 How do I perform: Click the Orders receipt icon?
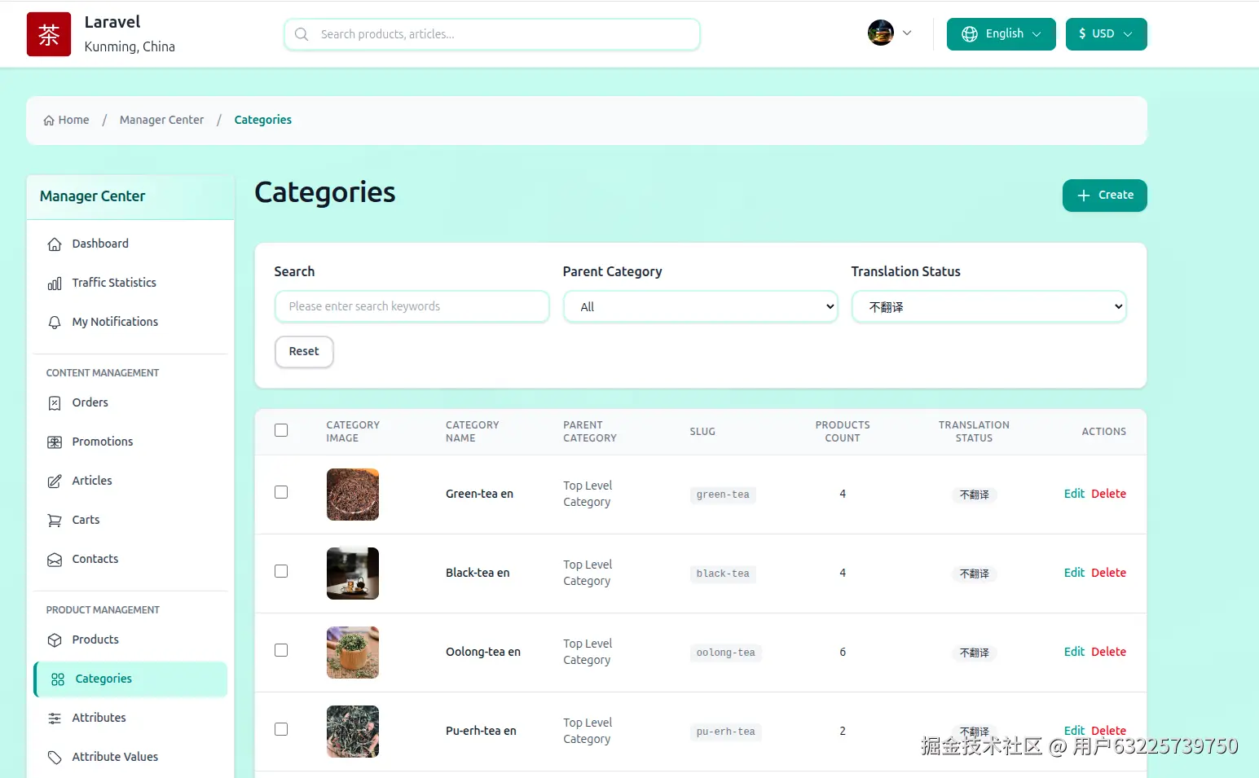pos(55,403)
